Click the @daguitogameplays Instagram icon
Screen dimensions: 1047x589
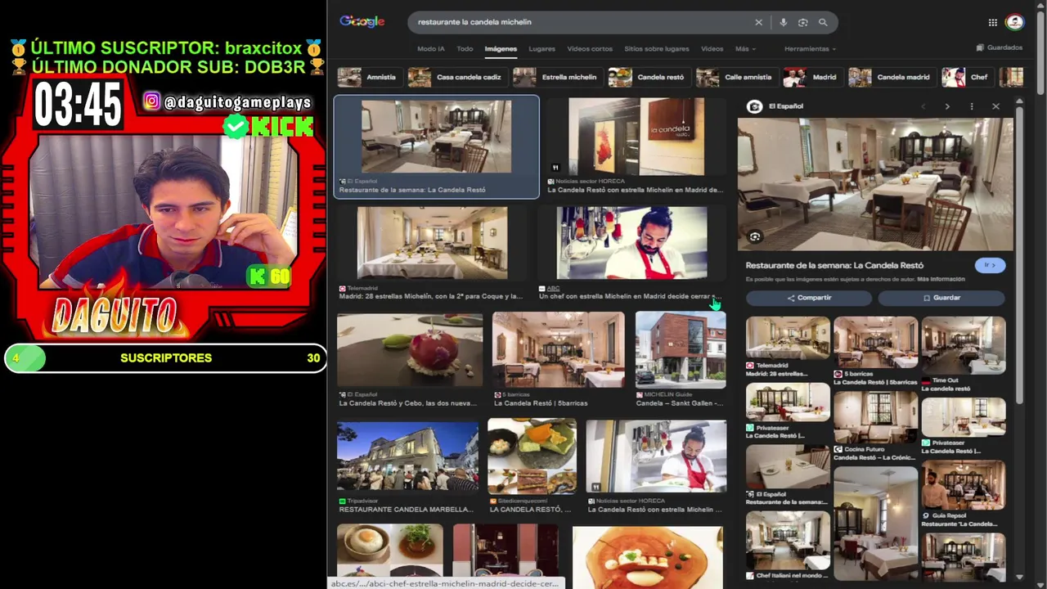click(x=151, y=101)
